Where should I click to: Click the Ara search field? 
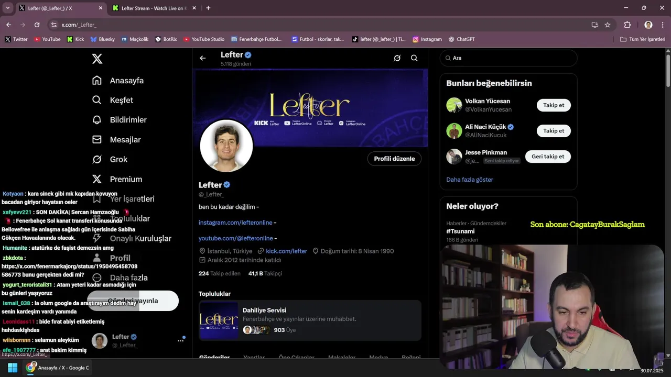coord(508,58)
